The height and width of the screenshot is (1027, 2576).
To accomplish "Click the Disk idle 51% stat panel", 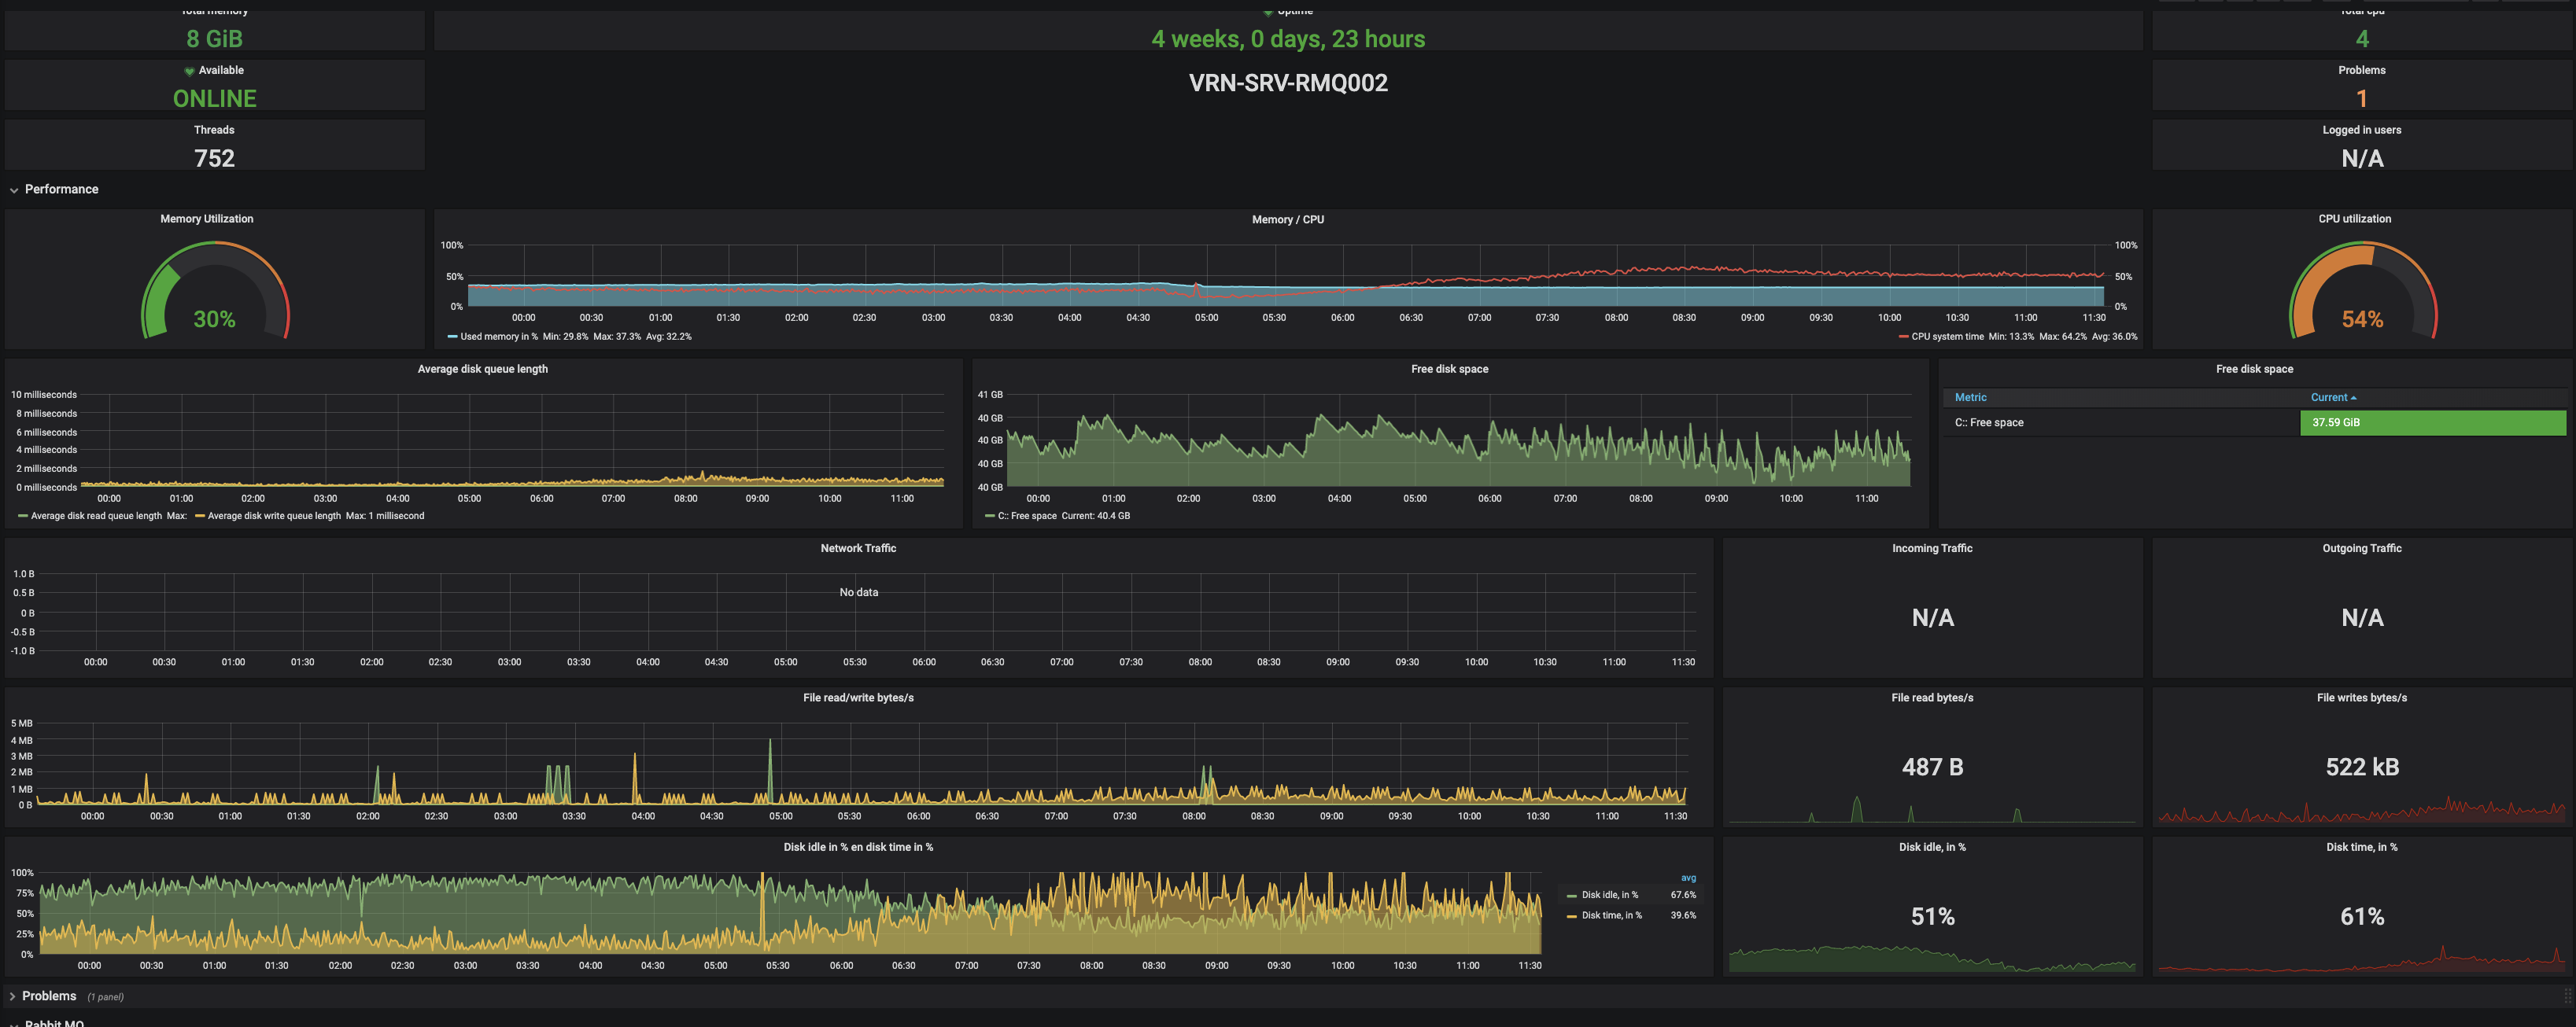I will point(1932,916).
